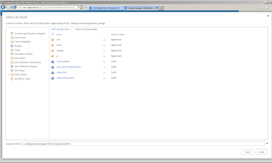The height and width of the screenshot is (163, 272).
Task: Click the Site Pages library icon
Action: 12,70
